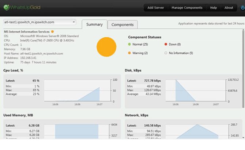
Task: Click the Used Memory, MB heading
Action: click(x=18, y=115)
